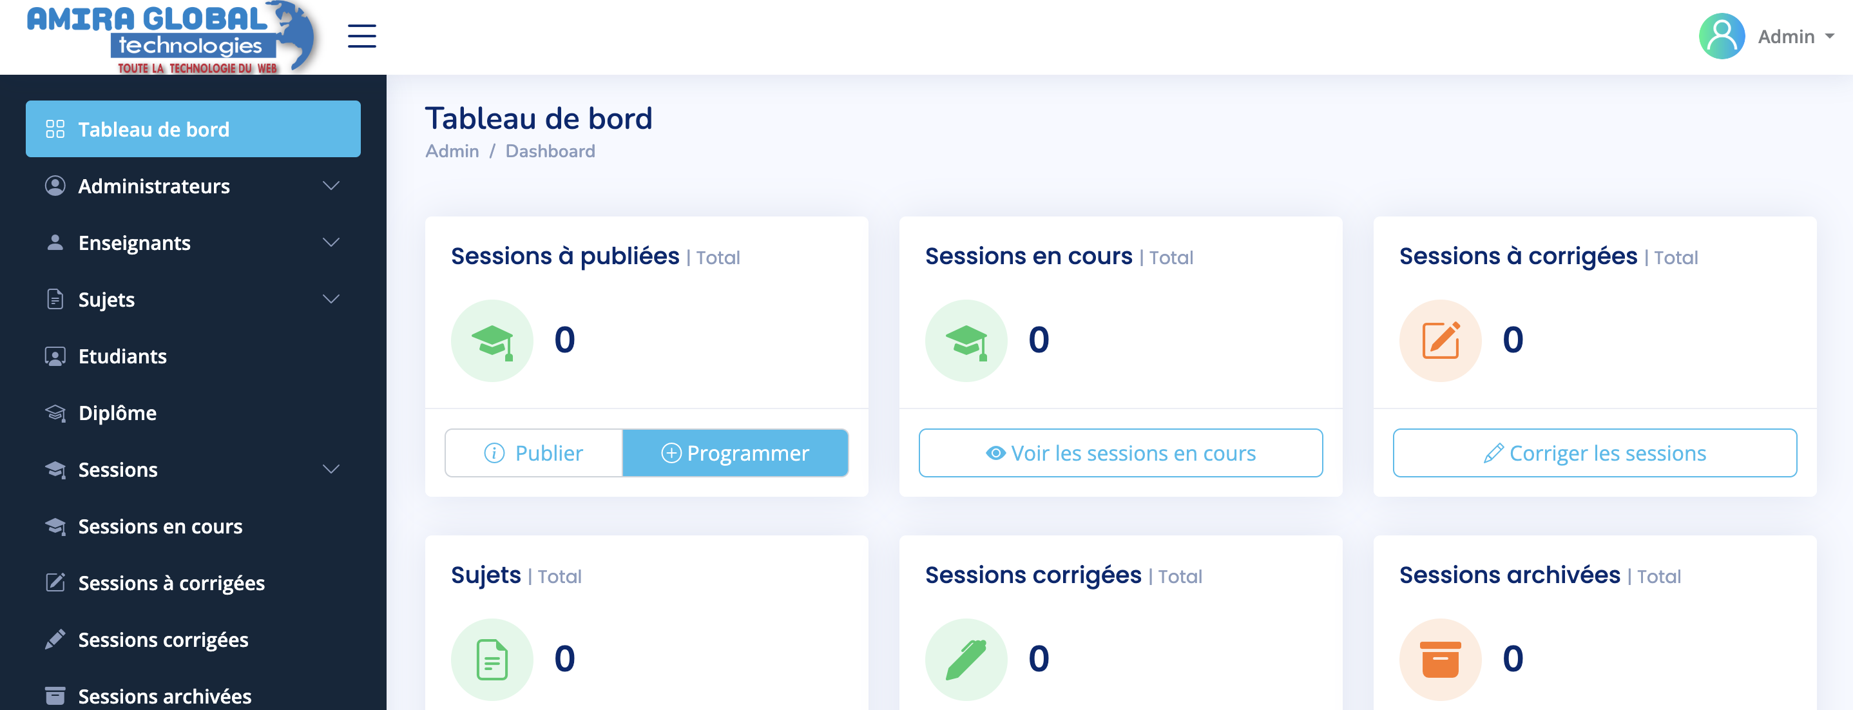This screenshot has height=710, width=1853.
Task: Expand the Sujets submenu chevron
Action: tap(331, 299)
